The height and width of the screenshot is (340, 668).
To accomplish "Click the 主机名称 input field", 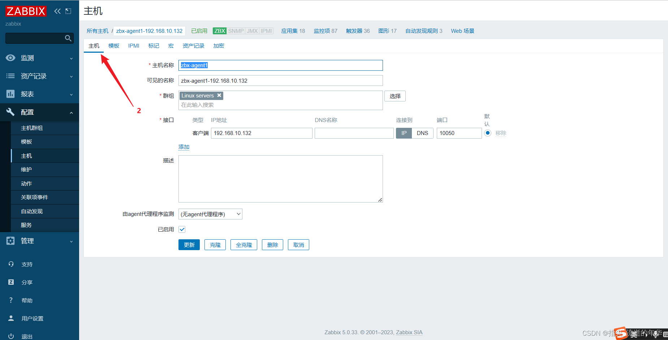I will click(281, 65).
